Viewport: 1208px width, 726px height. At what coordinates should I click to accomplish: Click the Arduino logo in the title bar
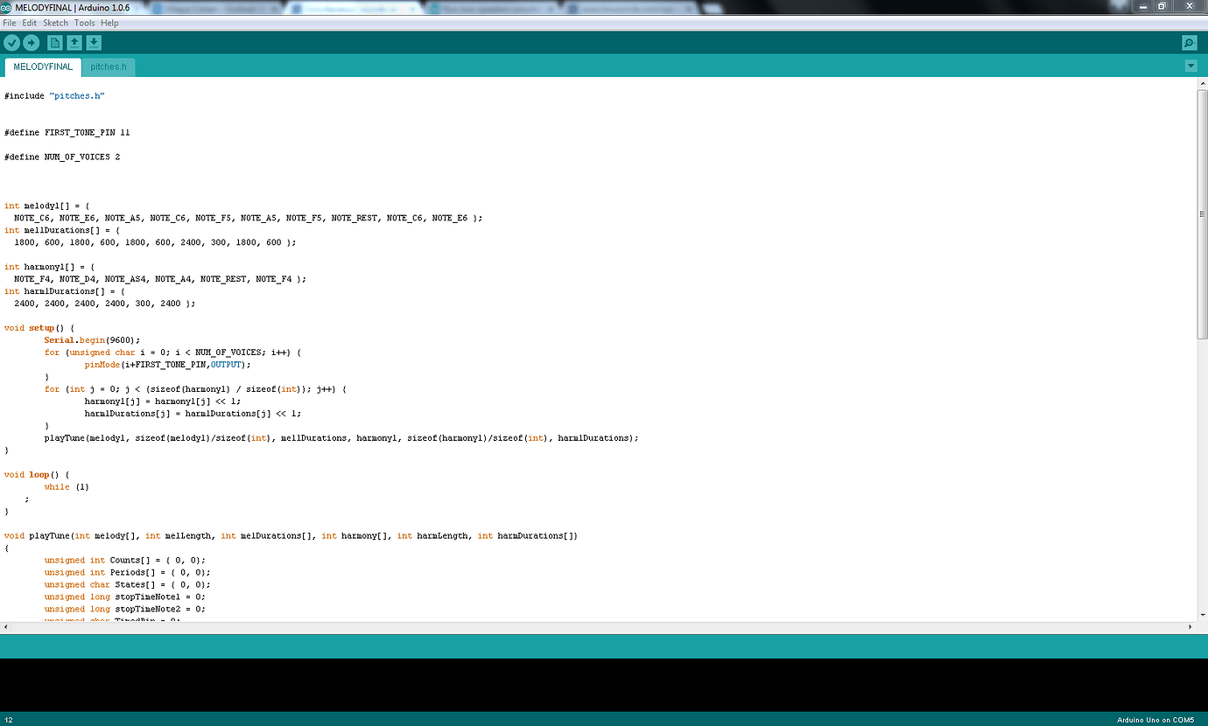point(8,7)
